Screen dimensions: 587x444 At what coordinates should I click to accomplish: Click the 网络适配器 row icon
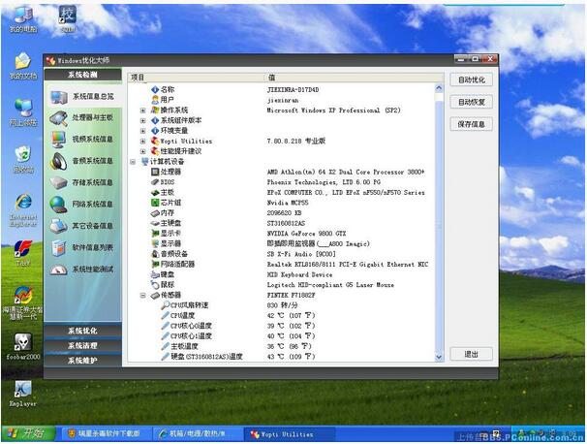point(155,264)
